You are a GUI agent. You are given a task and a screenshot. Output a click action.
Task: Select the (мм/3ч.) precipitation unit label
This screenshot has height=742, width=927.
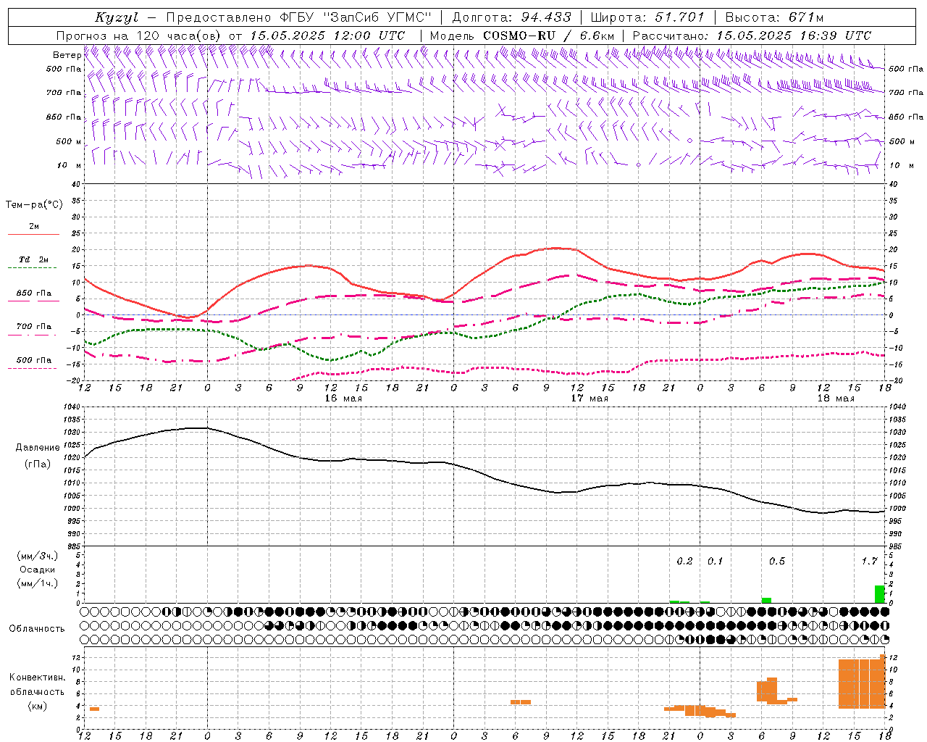(38, 556)
